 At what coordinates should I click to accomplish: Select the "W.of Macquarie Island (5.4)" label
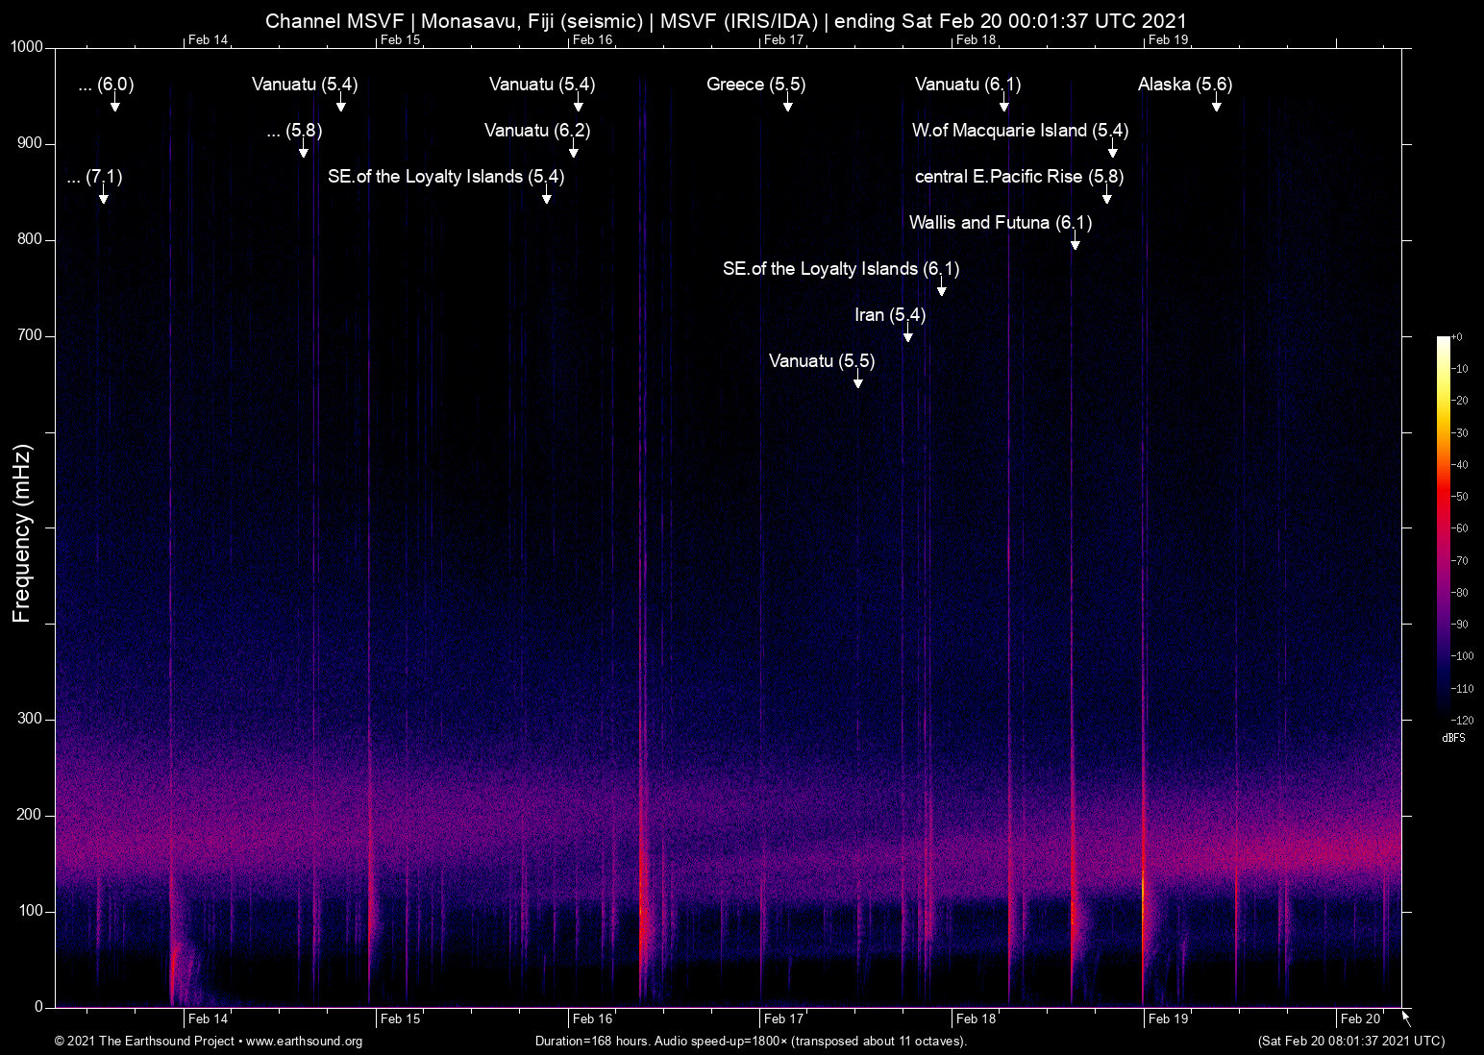point(1020,131)
